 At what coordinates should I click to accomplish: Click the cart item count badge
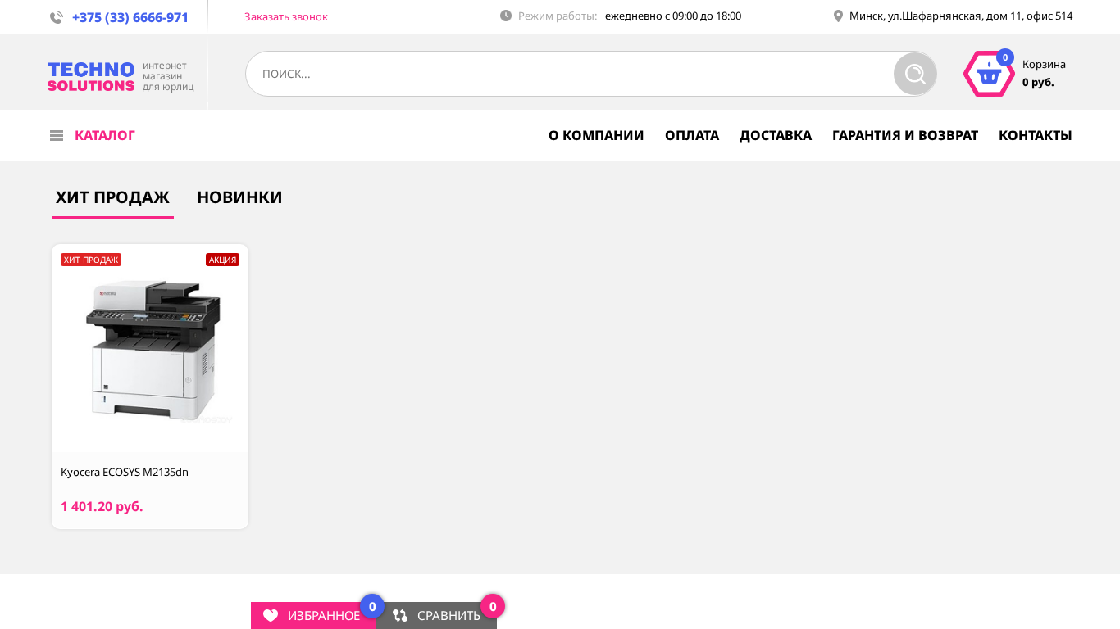(x=1005, y=57)
